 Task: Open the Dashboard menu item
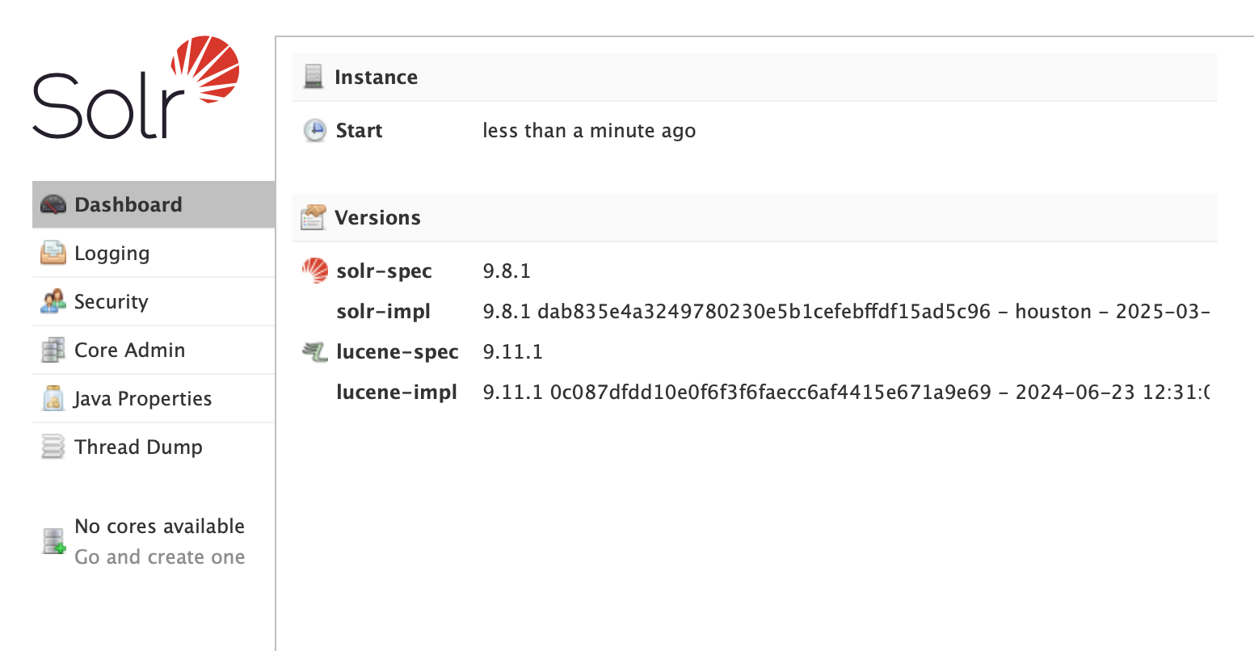click(x=154, y=204)
